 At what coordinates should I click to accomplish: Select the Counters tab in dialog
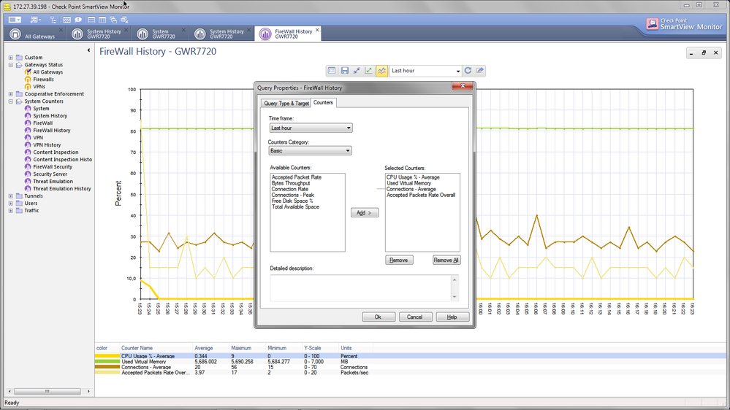click(x=323, y=102)
